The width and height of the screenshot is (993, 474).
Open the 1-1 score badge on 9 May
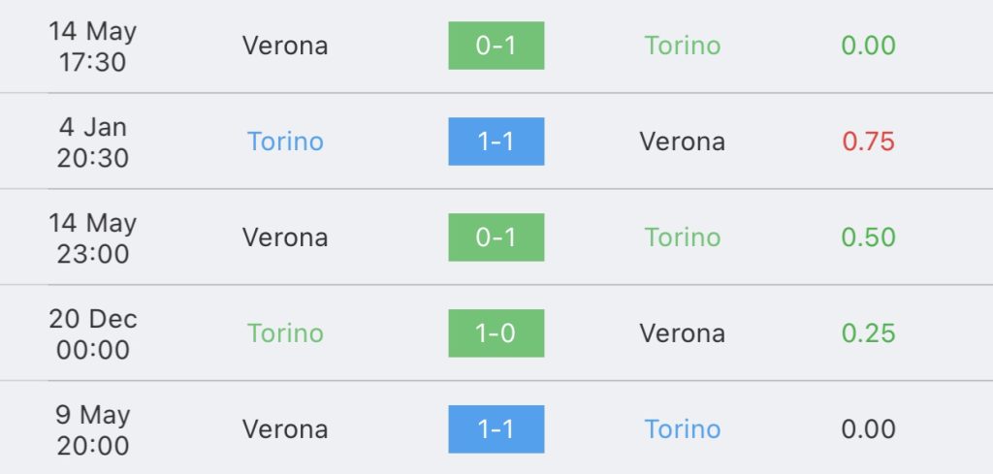(496, 429)
